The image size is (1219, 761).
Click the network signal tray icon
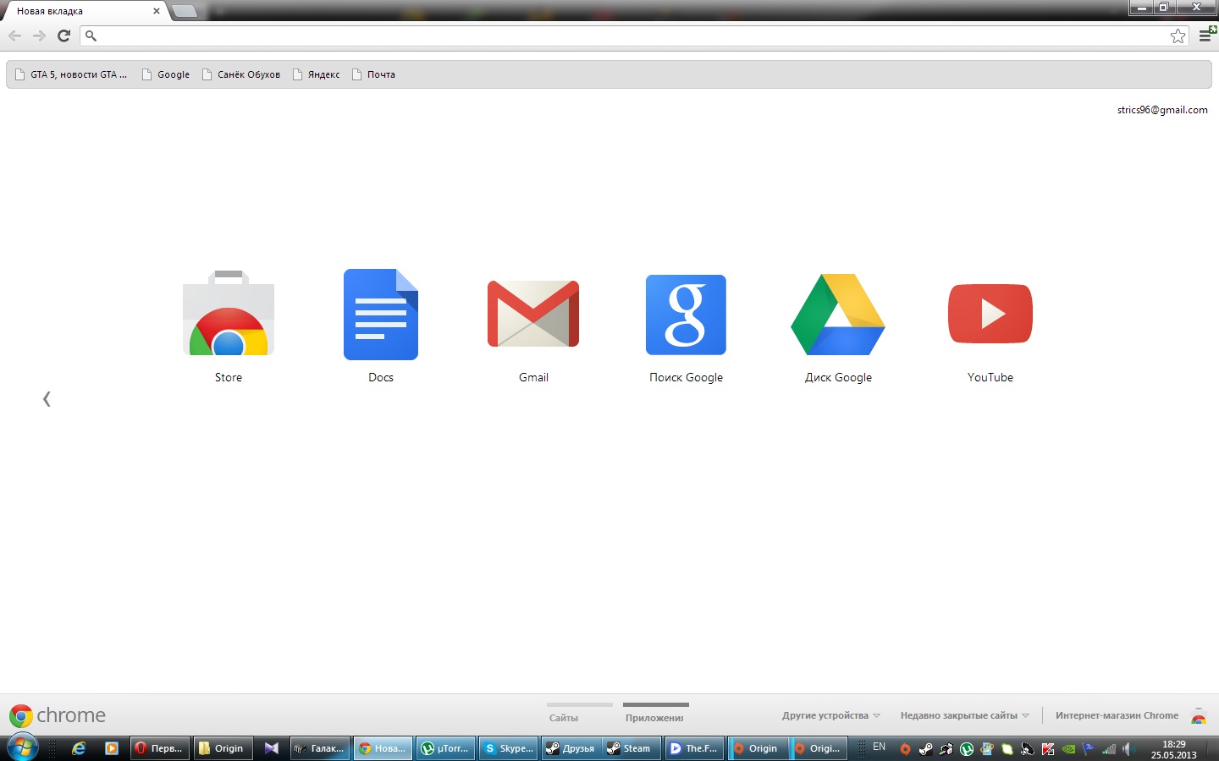pyautogui.click(x=1108, y=749)
